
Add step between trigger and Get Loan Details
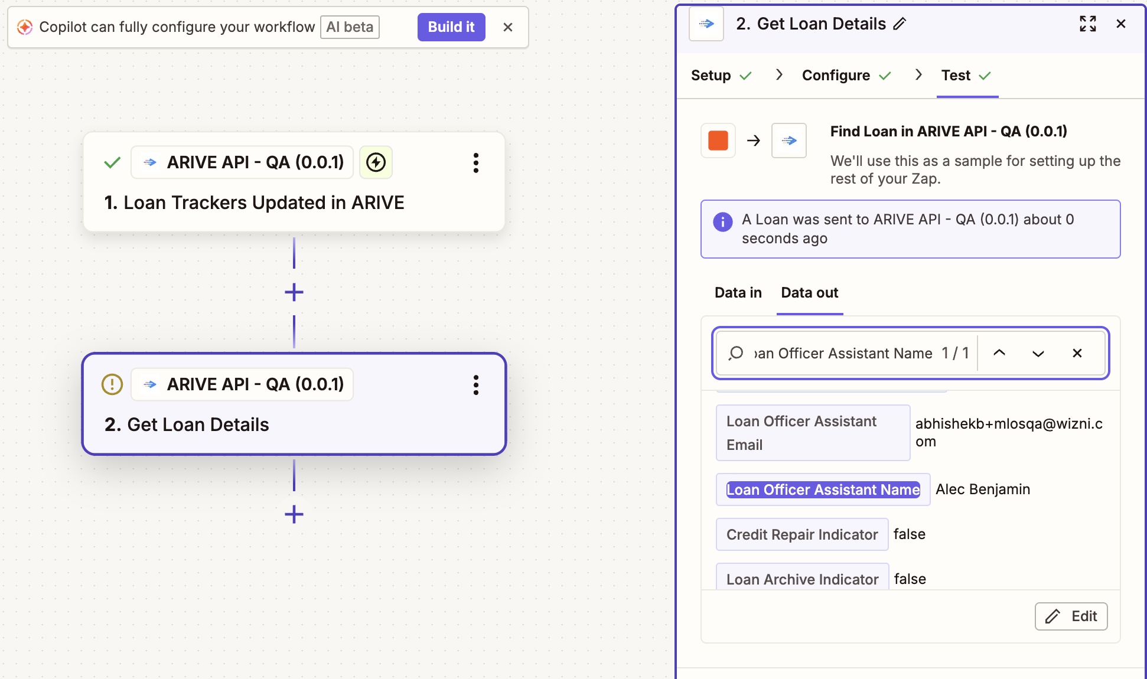(294, 292)
